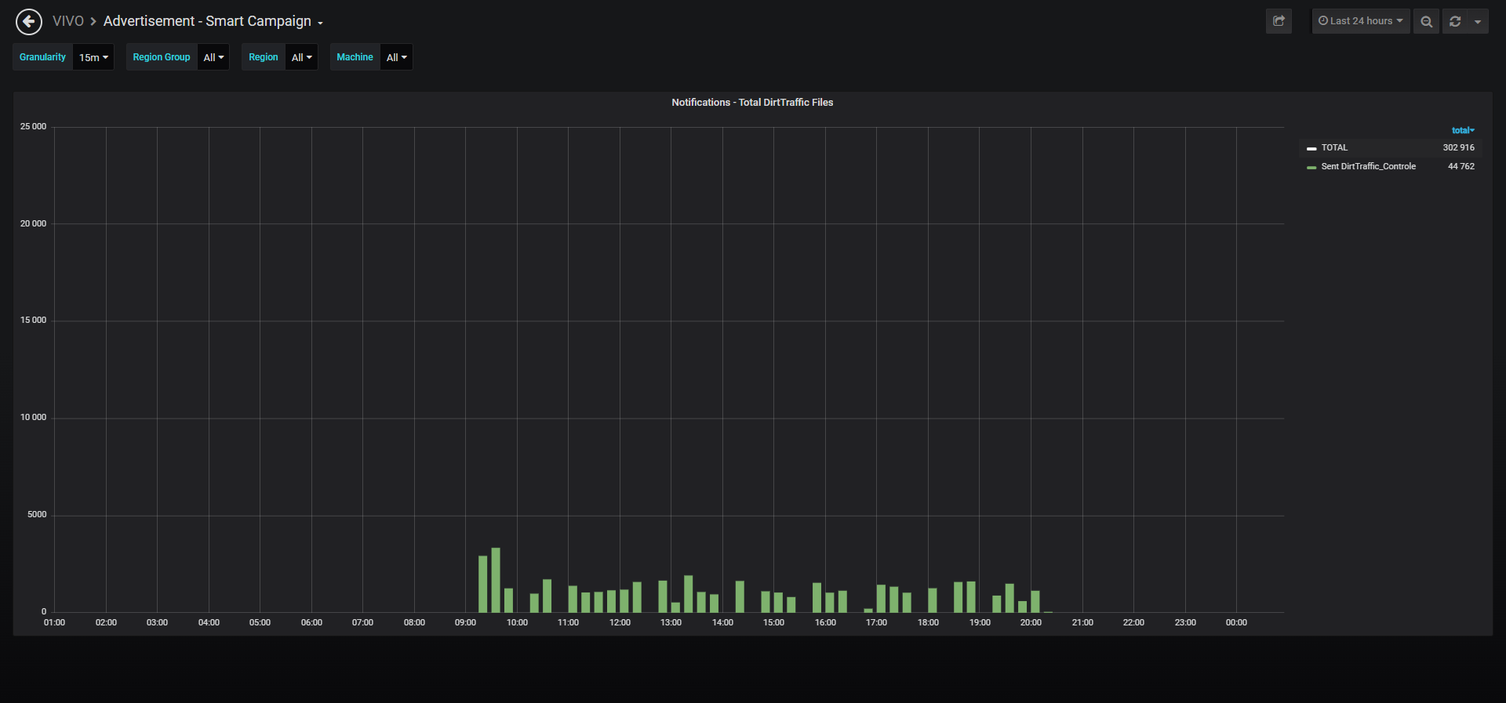Click the zoom out magnifier icon
The width and height of the screenshot is (1506, 703).
[x=1426, y=21]
